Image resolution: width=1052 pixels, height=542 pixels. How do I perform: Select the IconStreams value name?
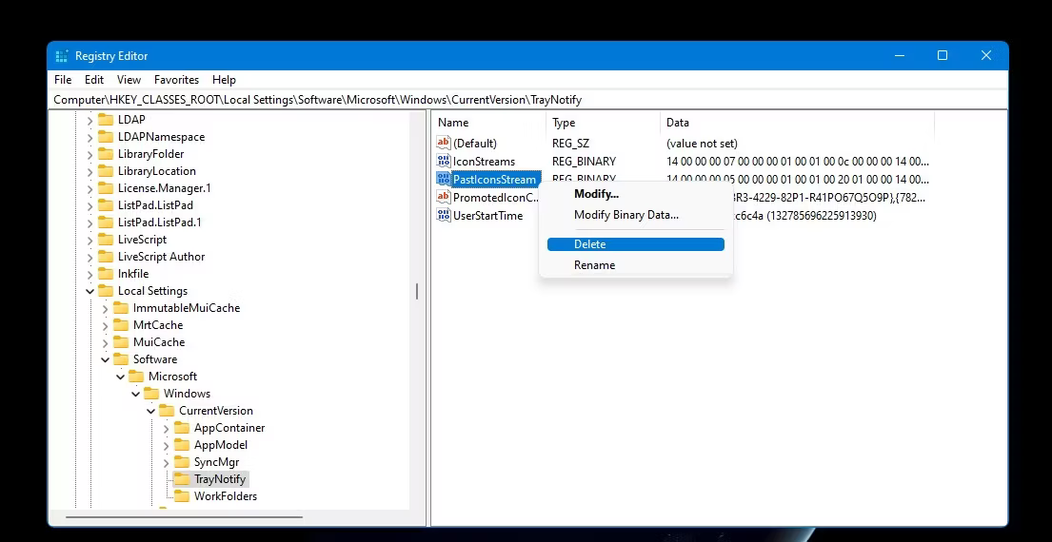(x=484, y=162)
